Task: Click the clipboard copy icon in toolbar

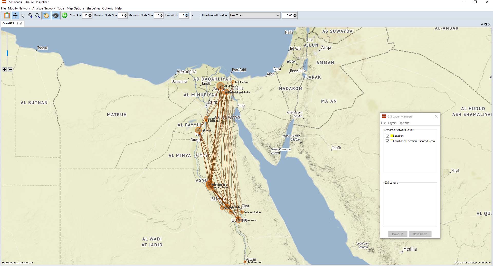Action: click(7, 15)
